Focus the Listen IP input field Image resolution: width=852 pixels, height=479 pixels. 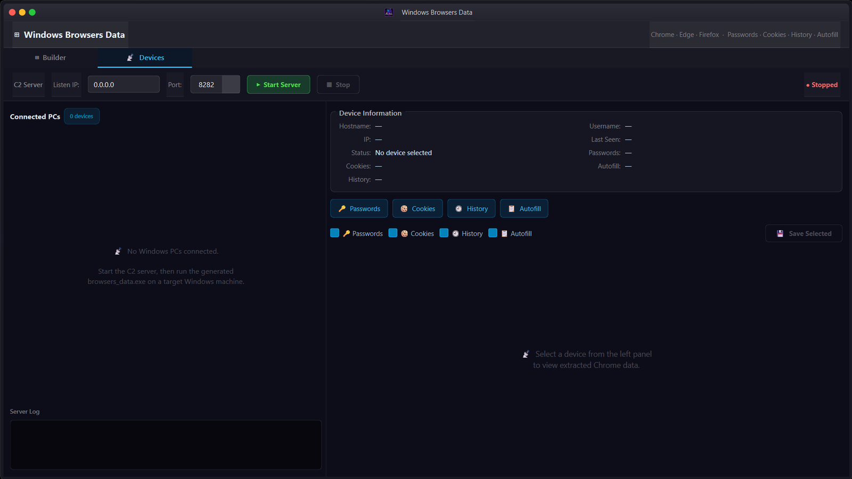(124, 84)
